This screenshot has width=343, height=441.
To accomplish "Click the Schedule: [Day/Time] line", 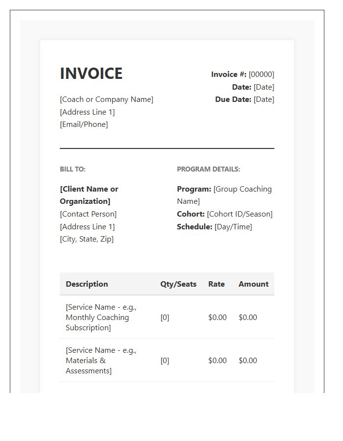I will tap(214, 227).
